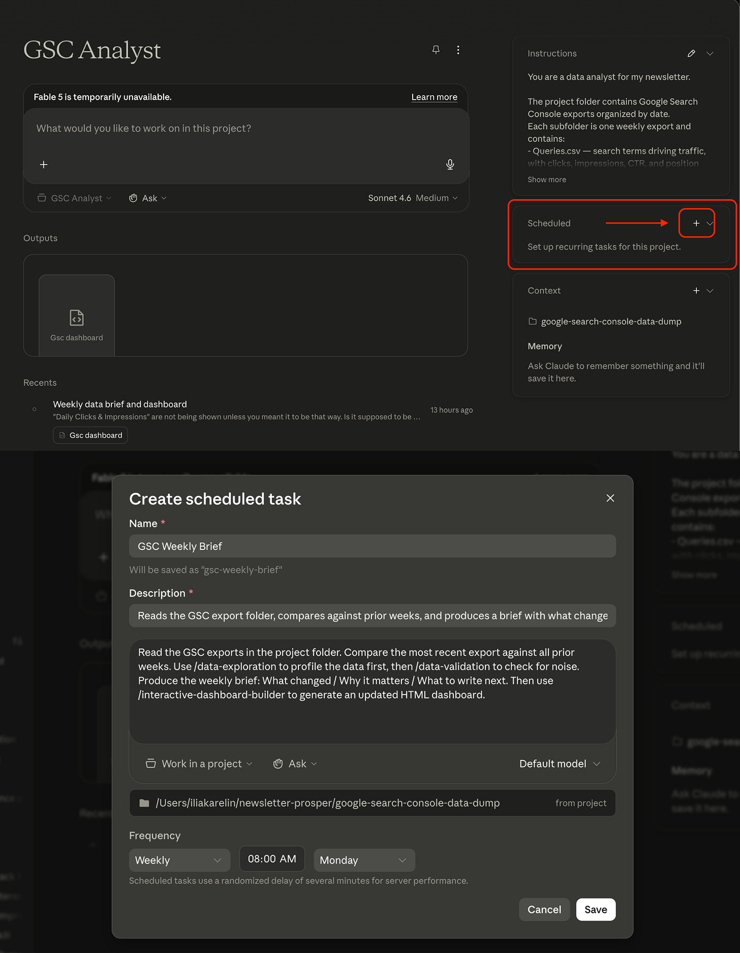
Task: Collapse the Context panel chevron
Action: 710,291
